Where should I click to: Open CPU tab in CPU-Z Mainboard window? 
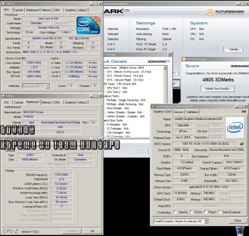click(6, 102)
